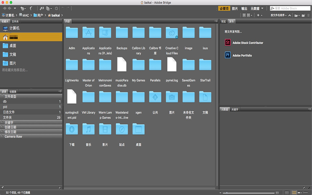Toggle the 日志文件 file type filter
This screenshot has width=312, height=195.
[x=31, y=112]
